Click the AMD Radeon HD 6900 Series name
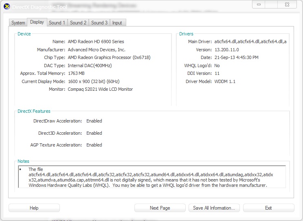The height and width of the screenshot is (221, 303). [x=96, y=42]
